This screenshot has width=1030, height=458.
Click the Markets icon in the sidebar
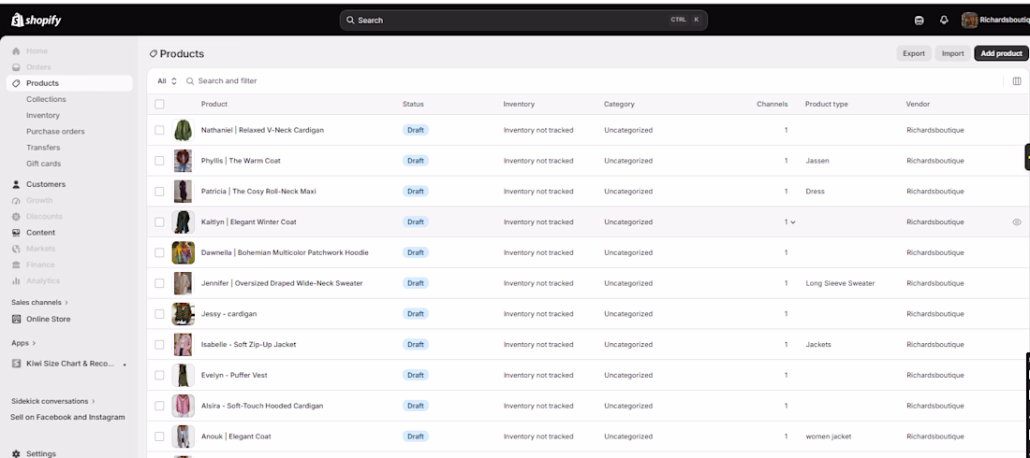[x=17, y=249]
